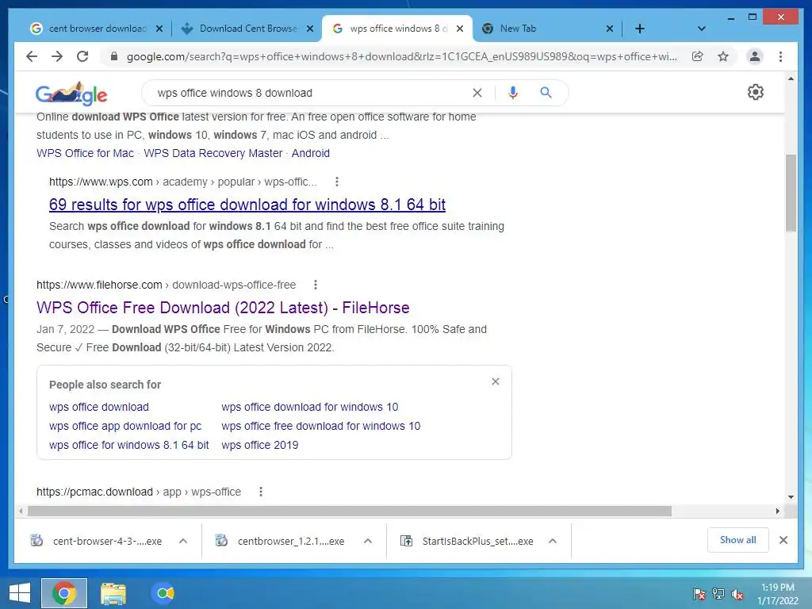The width and height of the screenshot is (812, 609).
Task: Close the downloads bar
Action: tap(783, 540)
